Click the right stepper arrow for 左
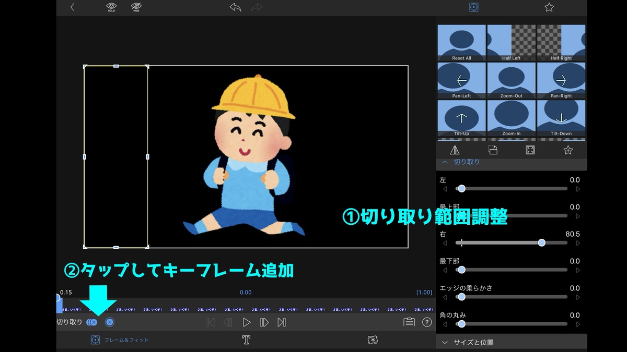Screen dimensions: 627x352 tap(577, 188)
